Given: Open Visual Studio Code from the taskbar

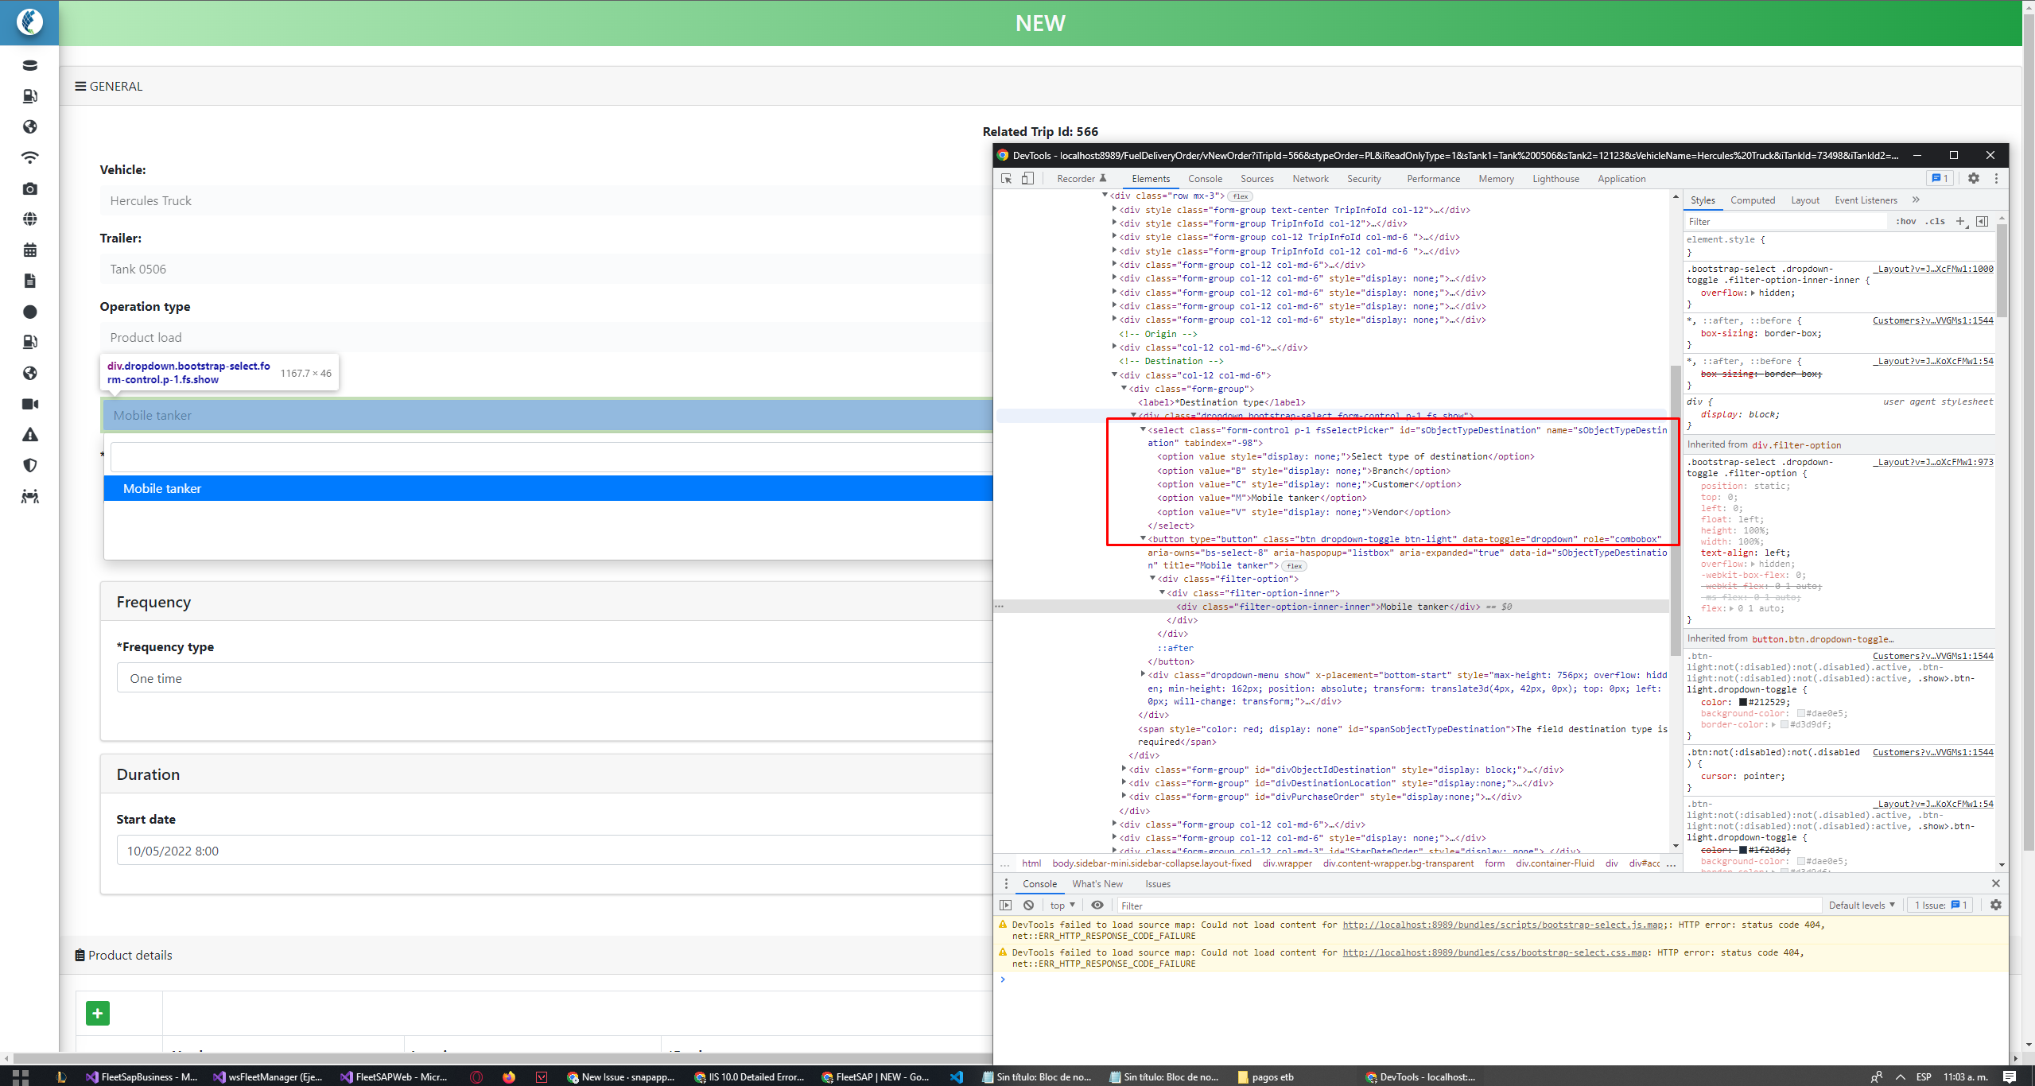Looking at the screenshot, I should [x=957, y=1076].
